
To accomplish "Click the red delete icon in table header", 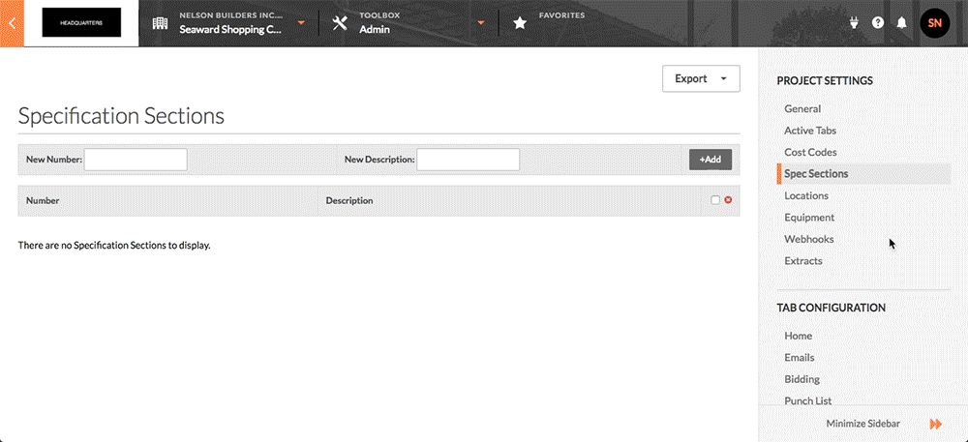I will (728, 200).
